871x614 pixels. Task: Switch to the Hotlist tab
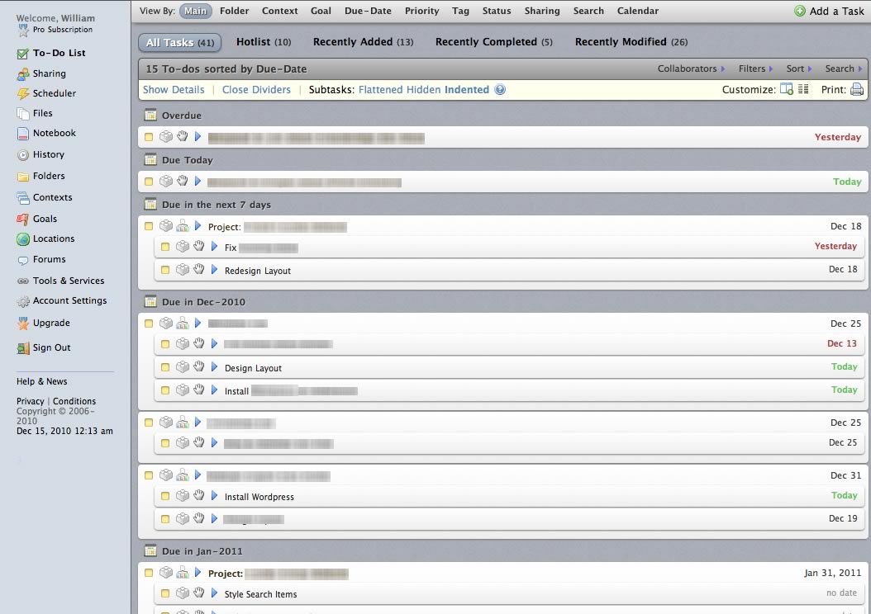point(263,42)
